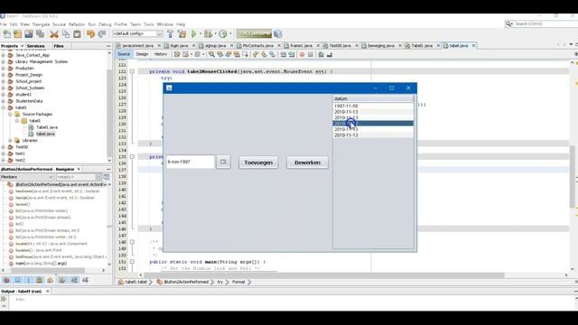Click the editor horizontal scrollbar
Screen dimensions: 578x325
click(x=324, y=274)
